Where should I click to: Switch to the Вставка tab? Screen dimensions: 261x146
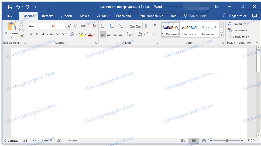pos(48,16)
